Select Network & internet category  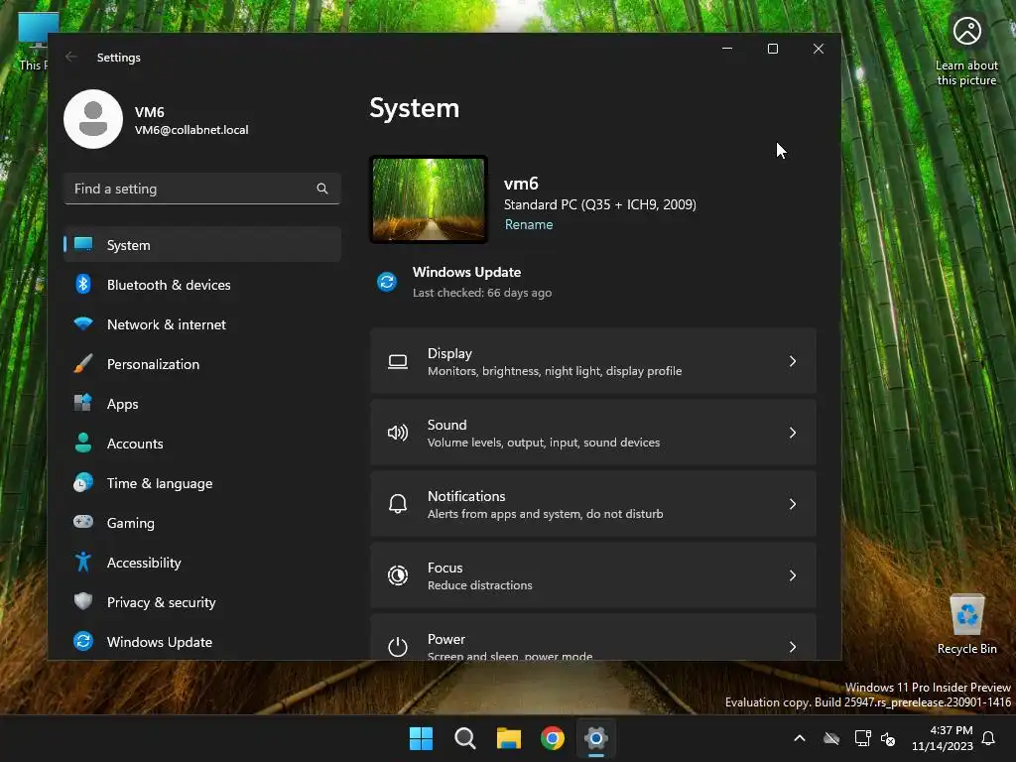coord(202,324)
